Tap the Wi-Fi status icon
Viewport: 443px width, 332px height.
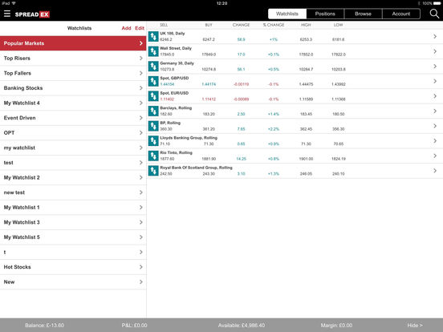(x=14, y=3)
